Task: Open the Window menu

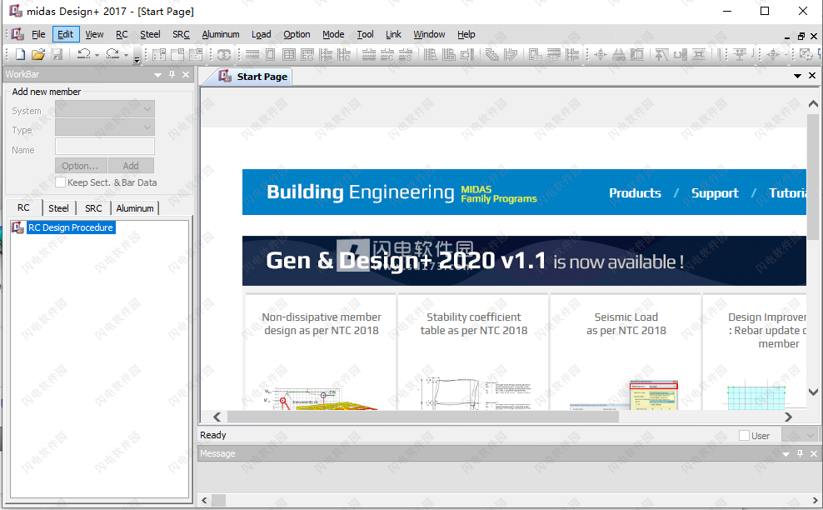Action: coord(429,34)
